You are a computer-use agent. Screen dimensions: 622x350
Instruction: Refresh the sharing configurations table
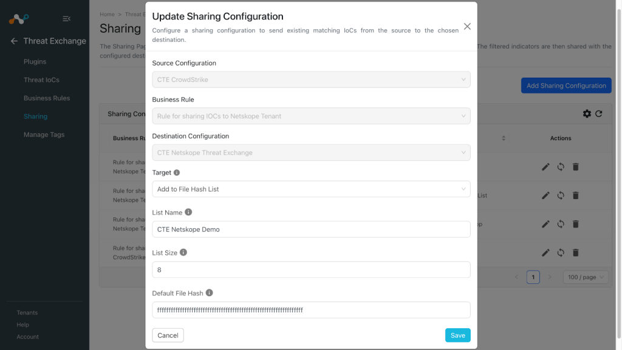coord(598,113)
